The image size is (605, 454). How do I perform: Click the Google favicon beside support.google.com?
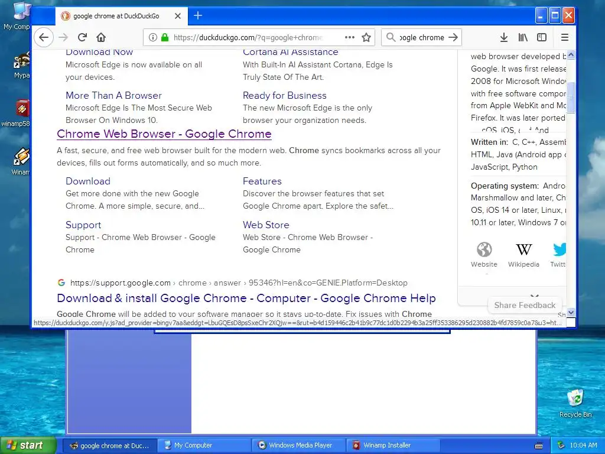coord(61,283)
